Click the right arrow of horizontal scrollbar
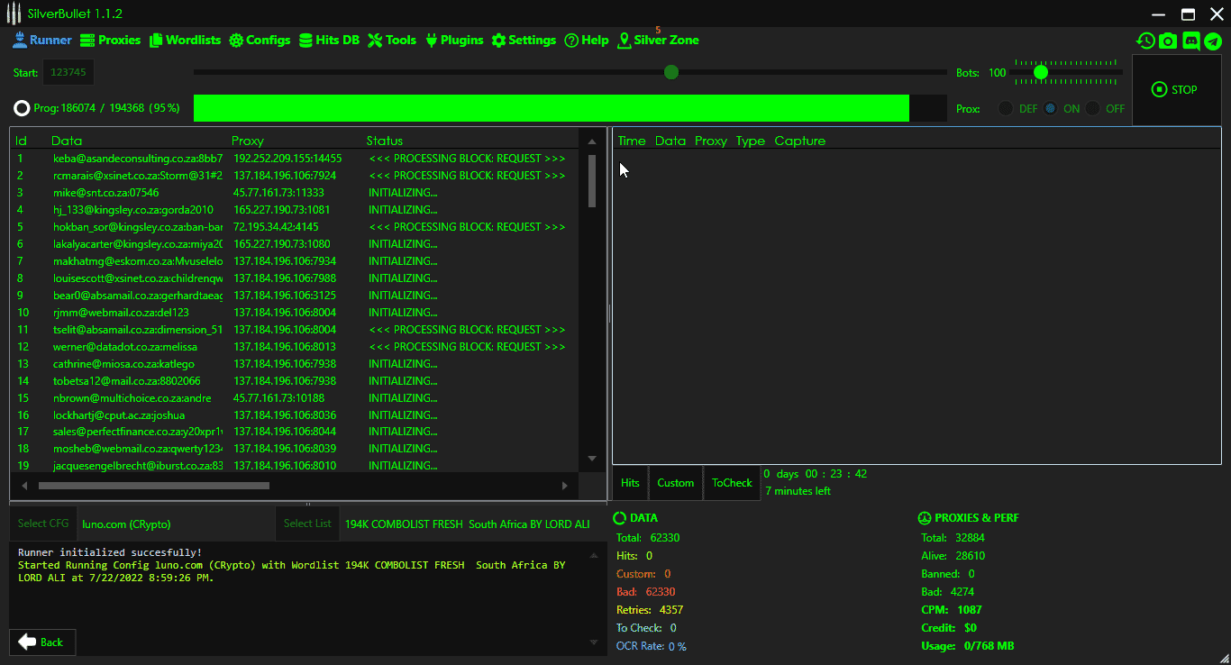This screenshot has height=665, width=1231. 565,486
